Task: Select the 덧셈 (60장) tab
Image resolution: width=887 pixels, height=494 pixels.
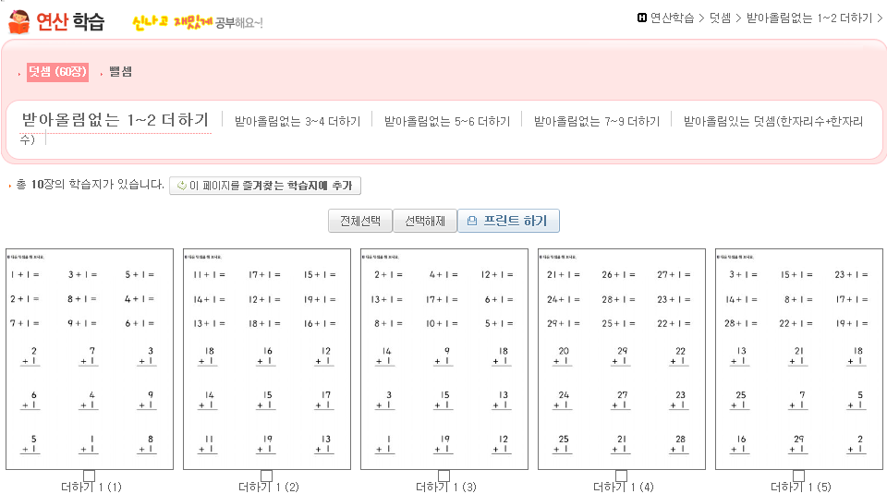Action: point(56,71)
